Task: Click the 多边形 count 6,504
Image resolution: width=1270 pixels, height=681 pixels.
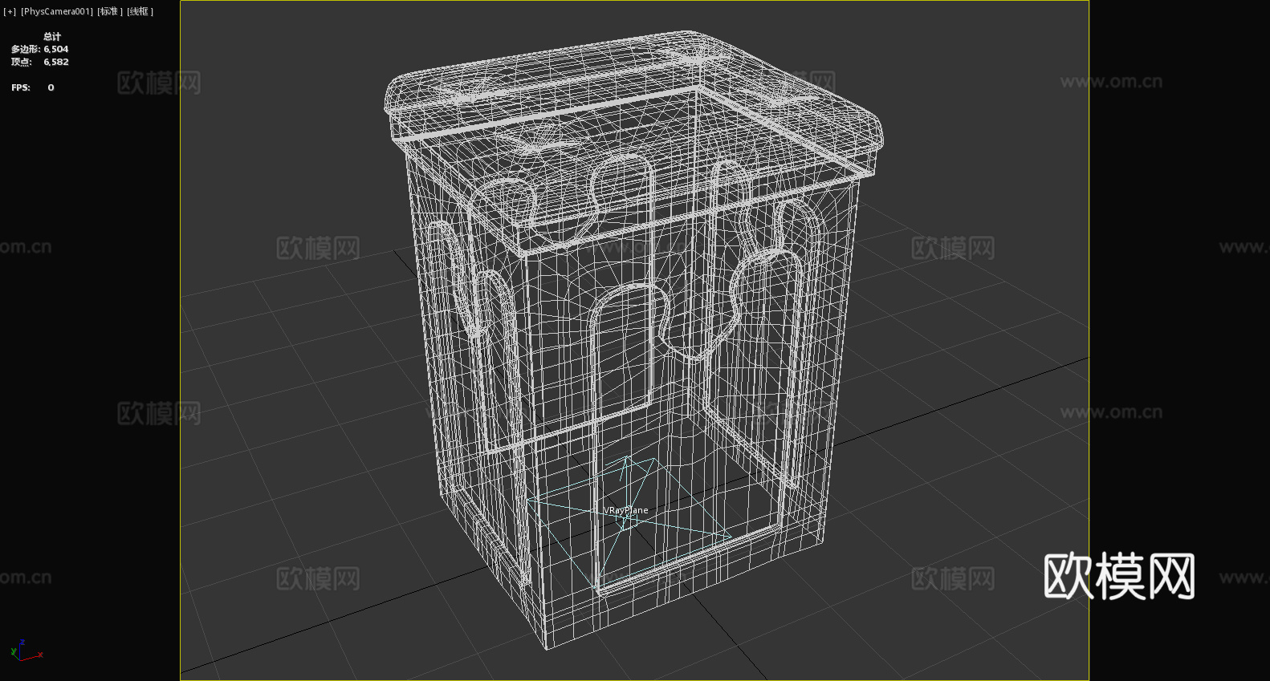Action: (56, 49)
